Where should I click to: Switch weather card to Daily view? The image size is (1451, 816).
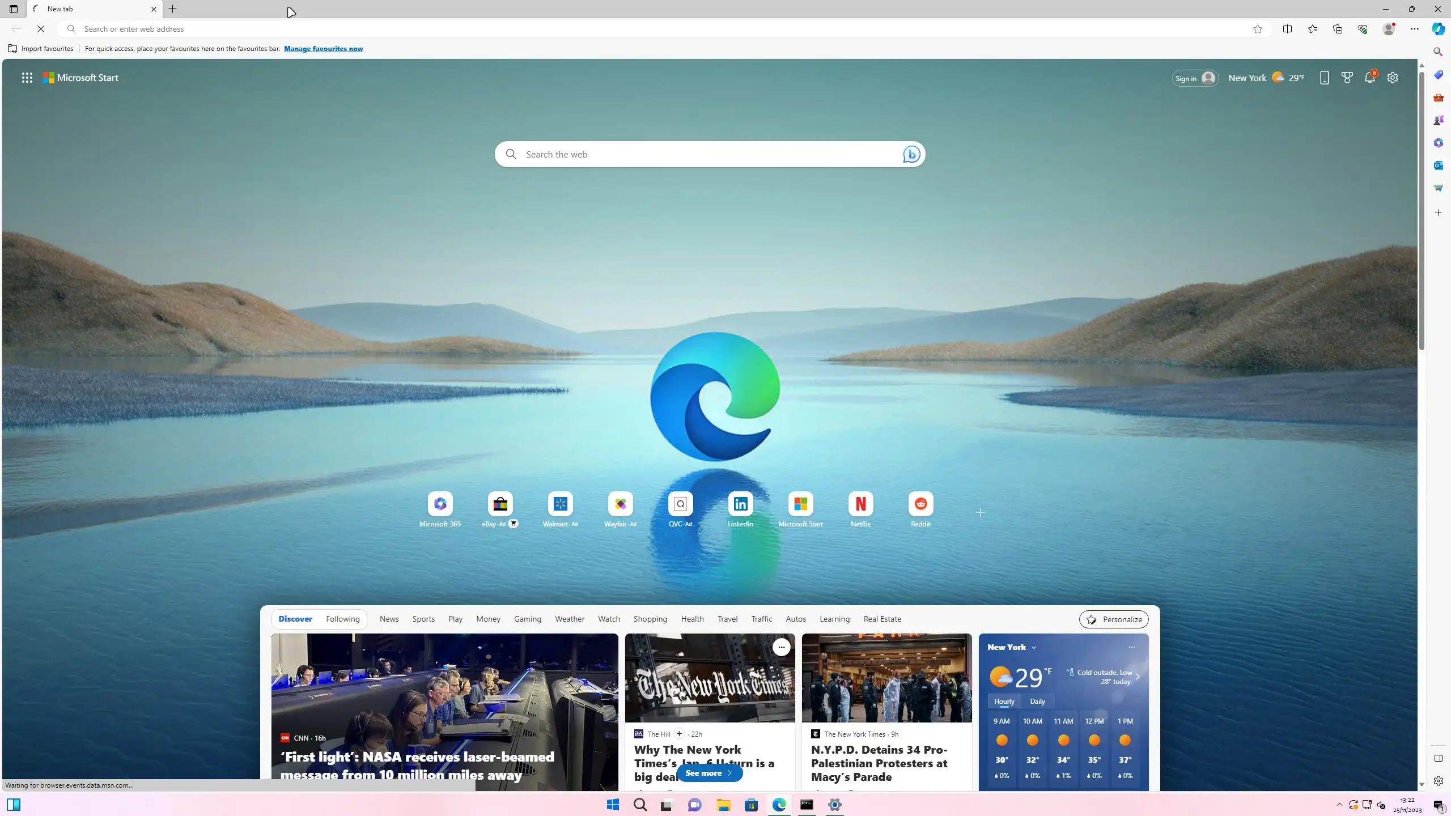[x=1037, y=701]
